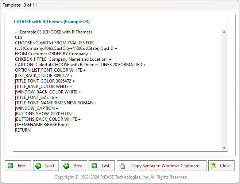This screenshot has height=184, width=240.
Task: Click line '|LIST_BACK_COLOR 3096472 +'
Action: 44,76
